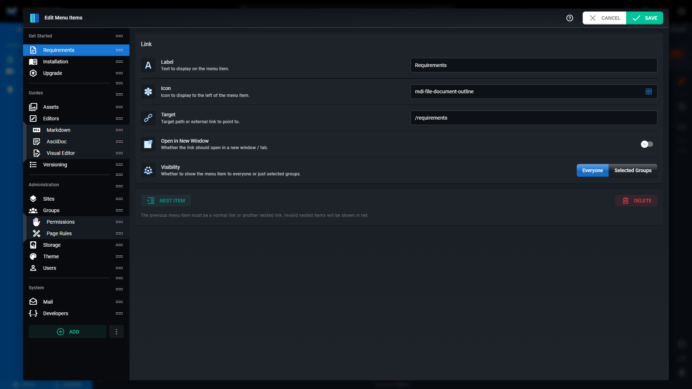Click the Developers code braces icon
Viewport: 692px width, 389px height.
pyautogui.click(x=33, y=313)
